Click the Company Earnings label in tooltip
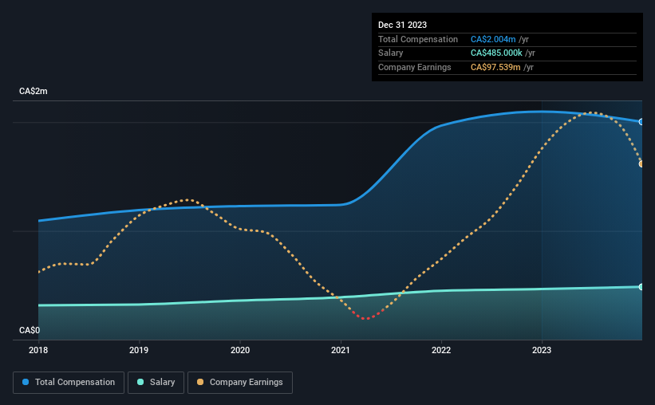The width and height of the screenshot is (655, 405). coord(414,67)
